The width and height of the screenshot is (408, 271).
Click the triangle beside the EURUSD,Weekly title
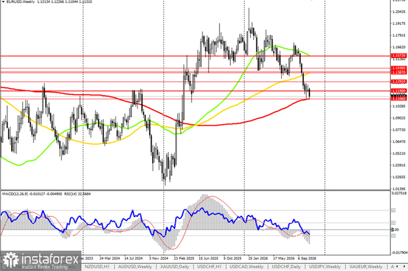click(3, 1)
